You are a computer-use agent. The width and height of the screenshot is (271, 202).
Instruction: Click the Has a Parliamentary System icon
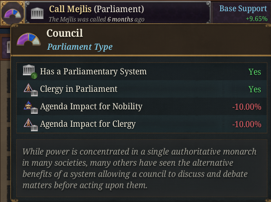30,72
